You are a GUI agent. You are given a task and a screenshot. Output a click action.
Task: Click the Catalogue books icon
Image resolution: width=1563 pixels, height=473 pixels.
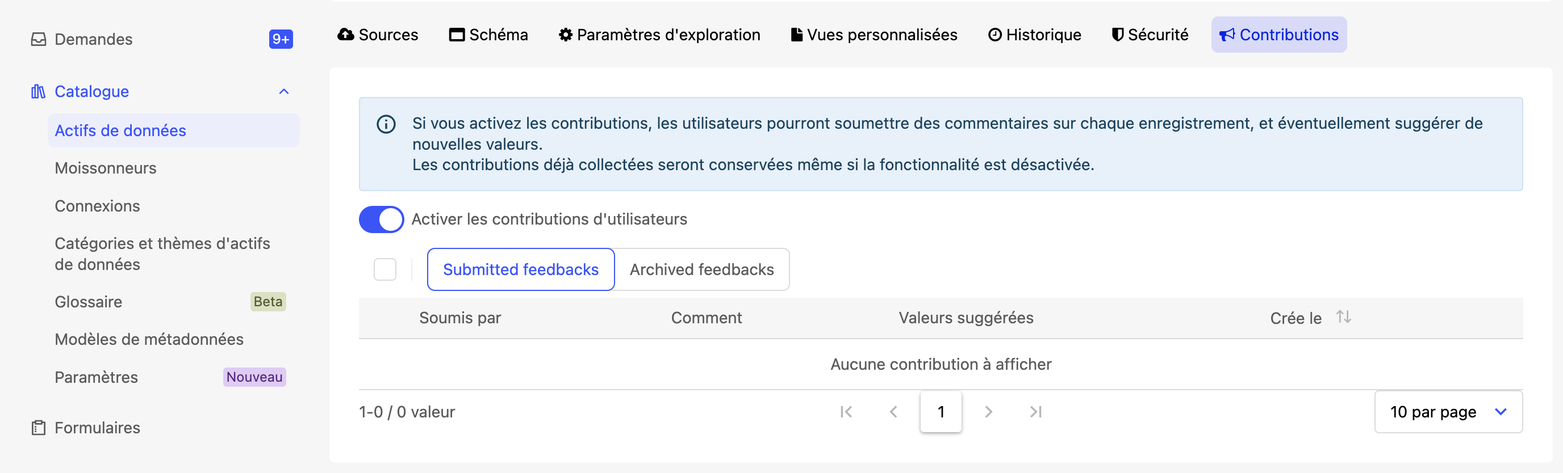tap(38, 91)
